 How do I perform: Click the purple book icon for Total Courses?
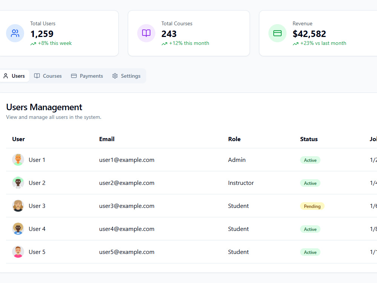[x=146, y=33]
